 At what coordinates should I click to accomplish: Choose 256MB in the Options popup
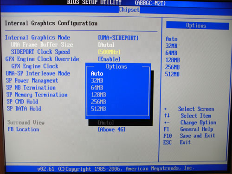coord(98,102)
